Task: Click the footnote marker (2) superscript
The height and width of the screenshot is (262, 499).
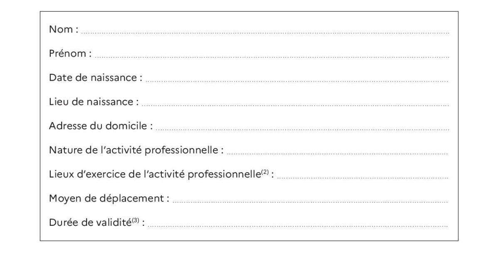Action: (x=265, y=172)
